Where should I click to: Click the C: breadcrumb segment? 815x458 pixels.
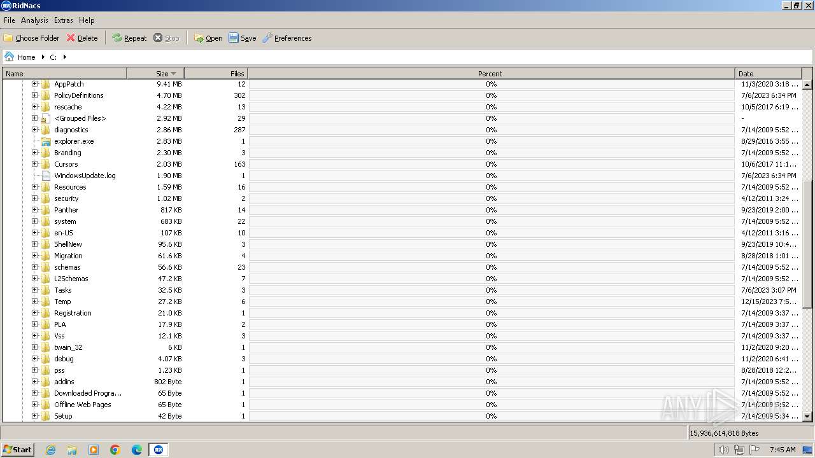coord(53,57)
